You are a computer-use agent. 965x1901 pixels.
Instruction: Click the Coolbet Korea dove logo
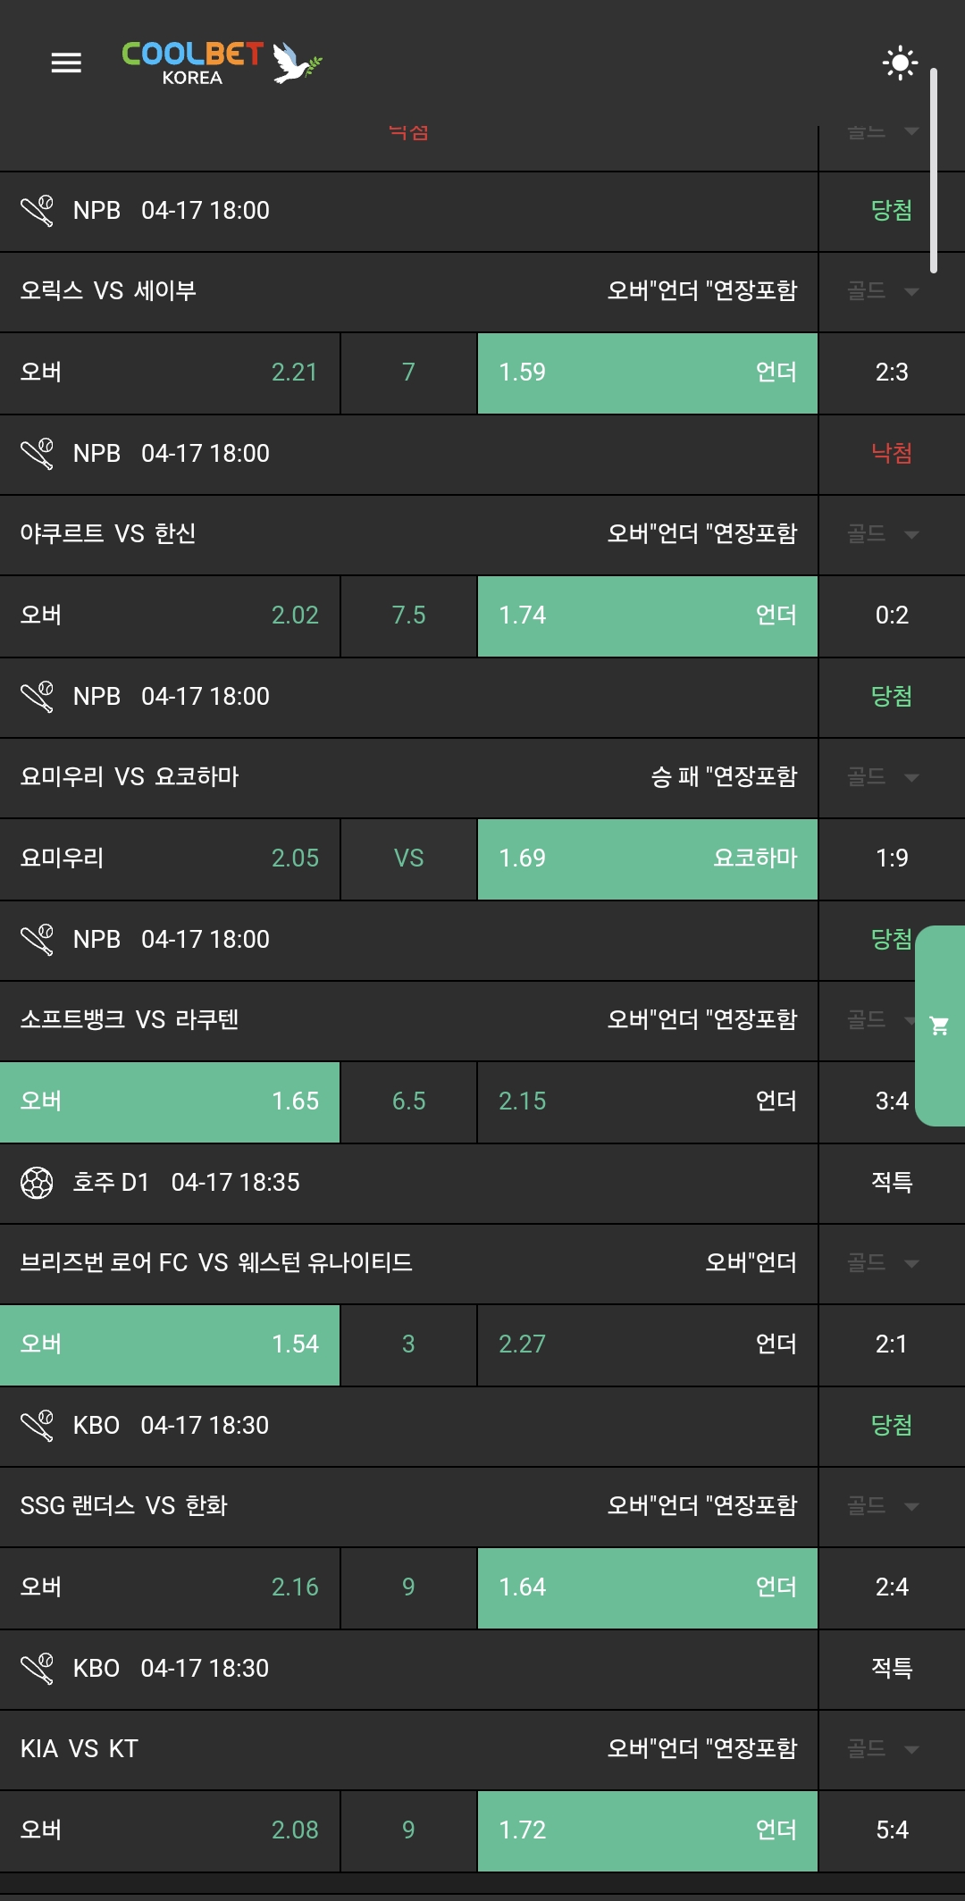tap(222, 63)
